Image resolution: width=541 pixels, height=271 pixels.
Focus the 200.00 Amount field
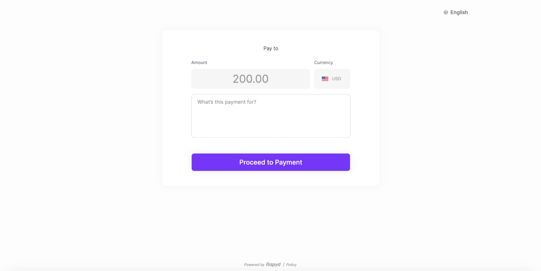pyautogui.click(x=250, y=79)
